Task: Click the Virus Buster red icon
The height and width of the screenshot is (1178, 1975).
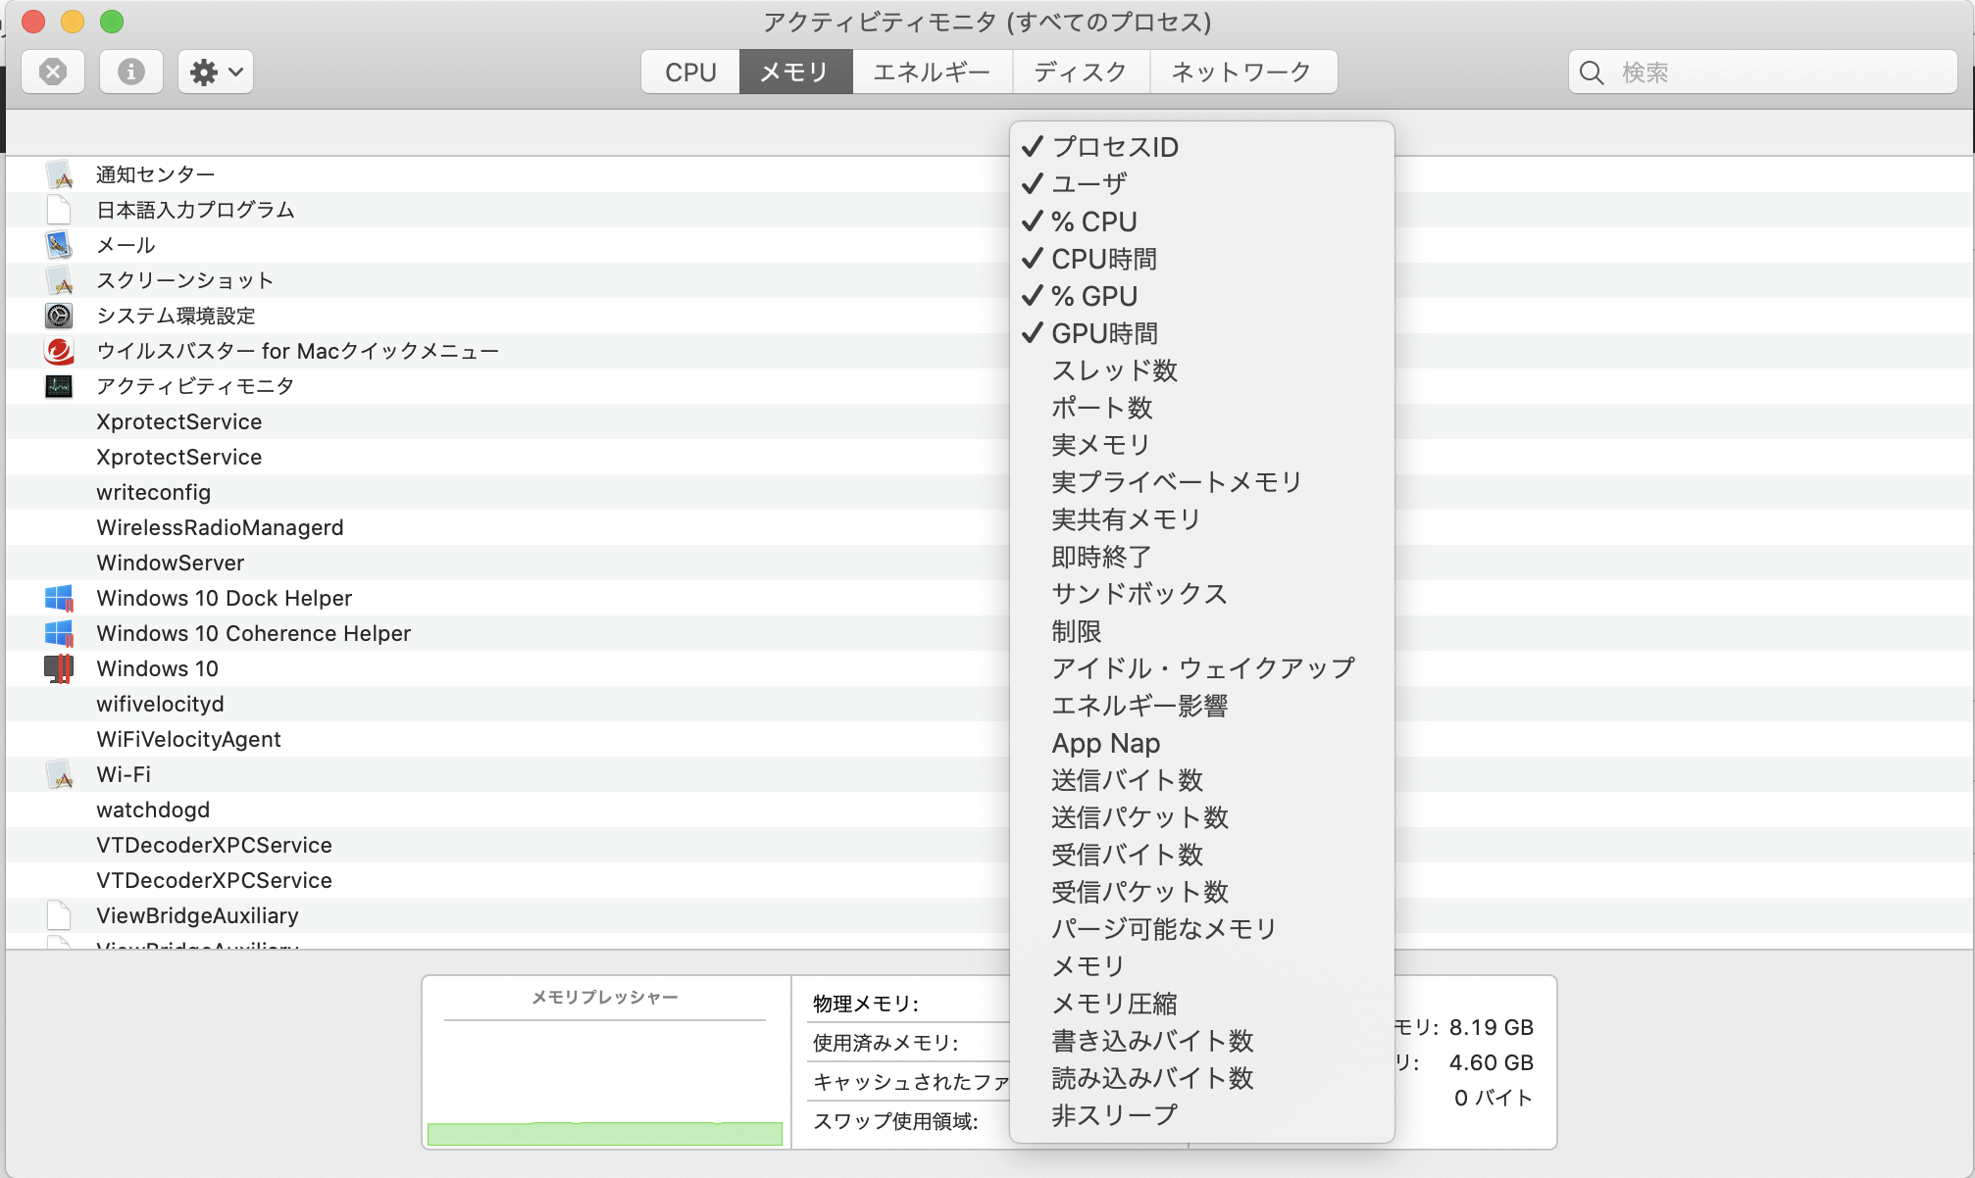Action: click(59, 351)
